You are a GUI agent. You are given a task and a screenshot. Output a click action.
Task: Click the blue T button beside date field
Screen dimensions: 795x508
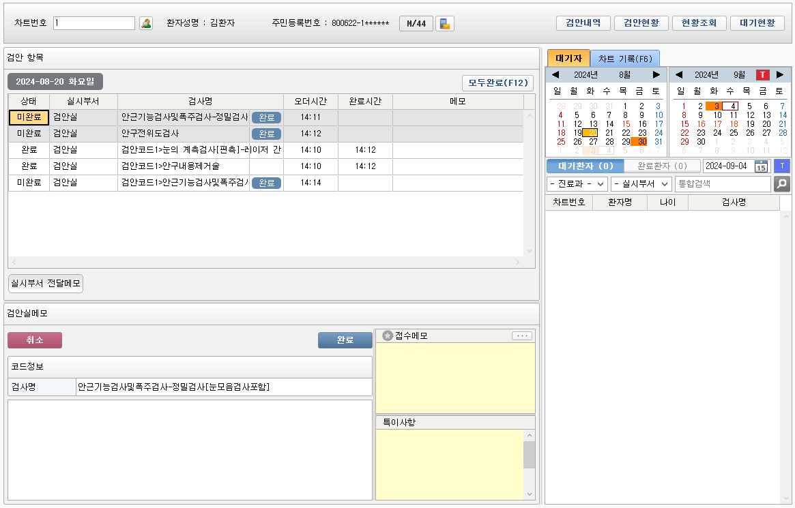[x=782, y=166]
